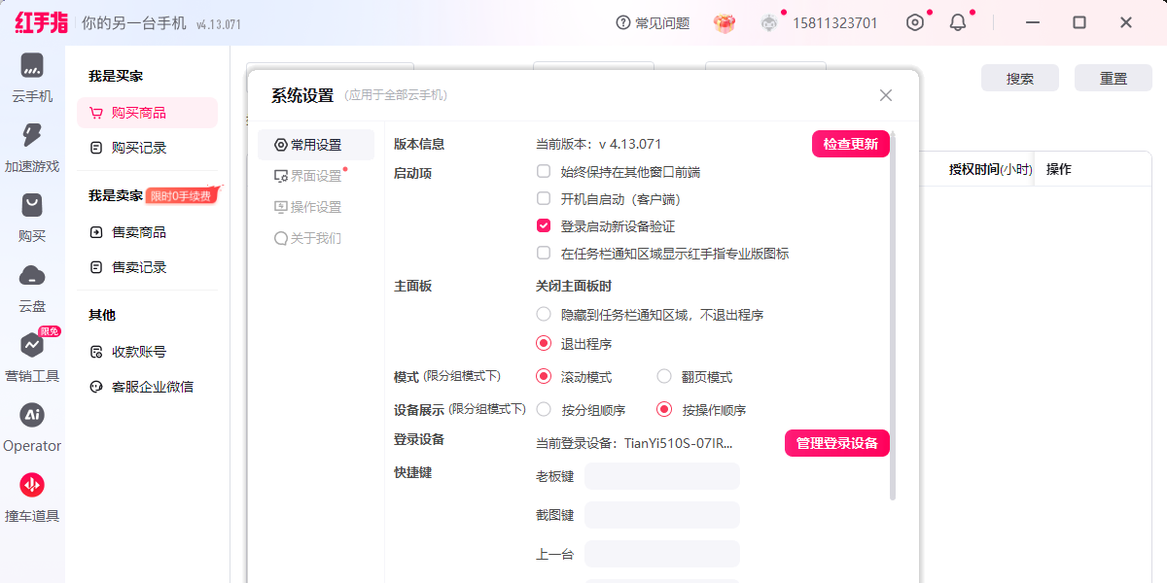Close the 系统设置 dialog
Image resolution: width=1167 pixels, height=583 pixels.
[x=886, y=95]
